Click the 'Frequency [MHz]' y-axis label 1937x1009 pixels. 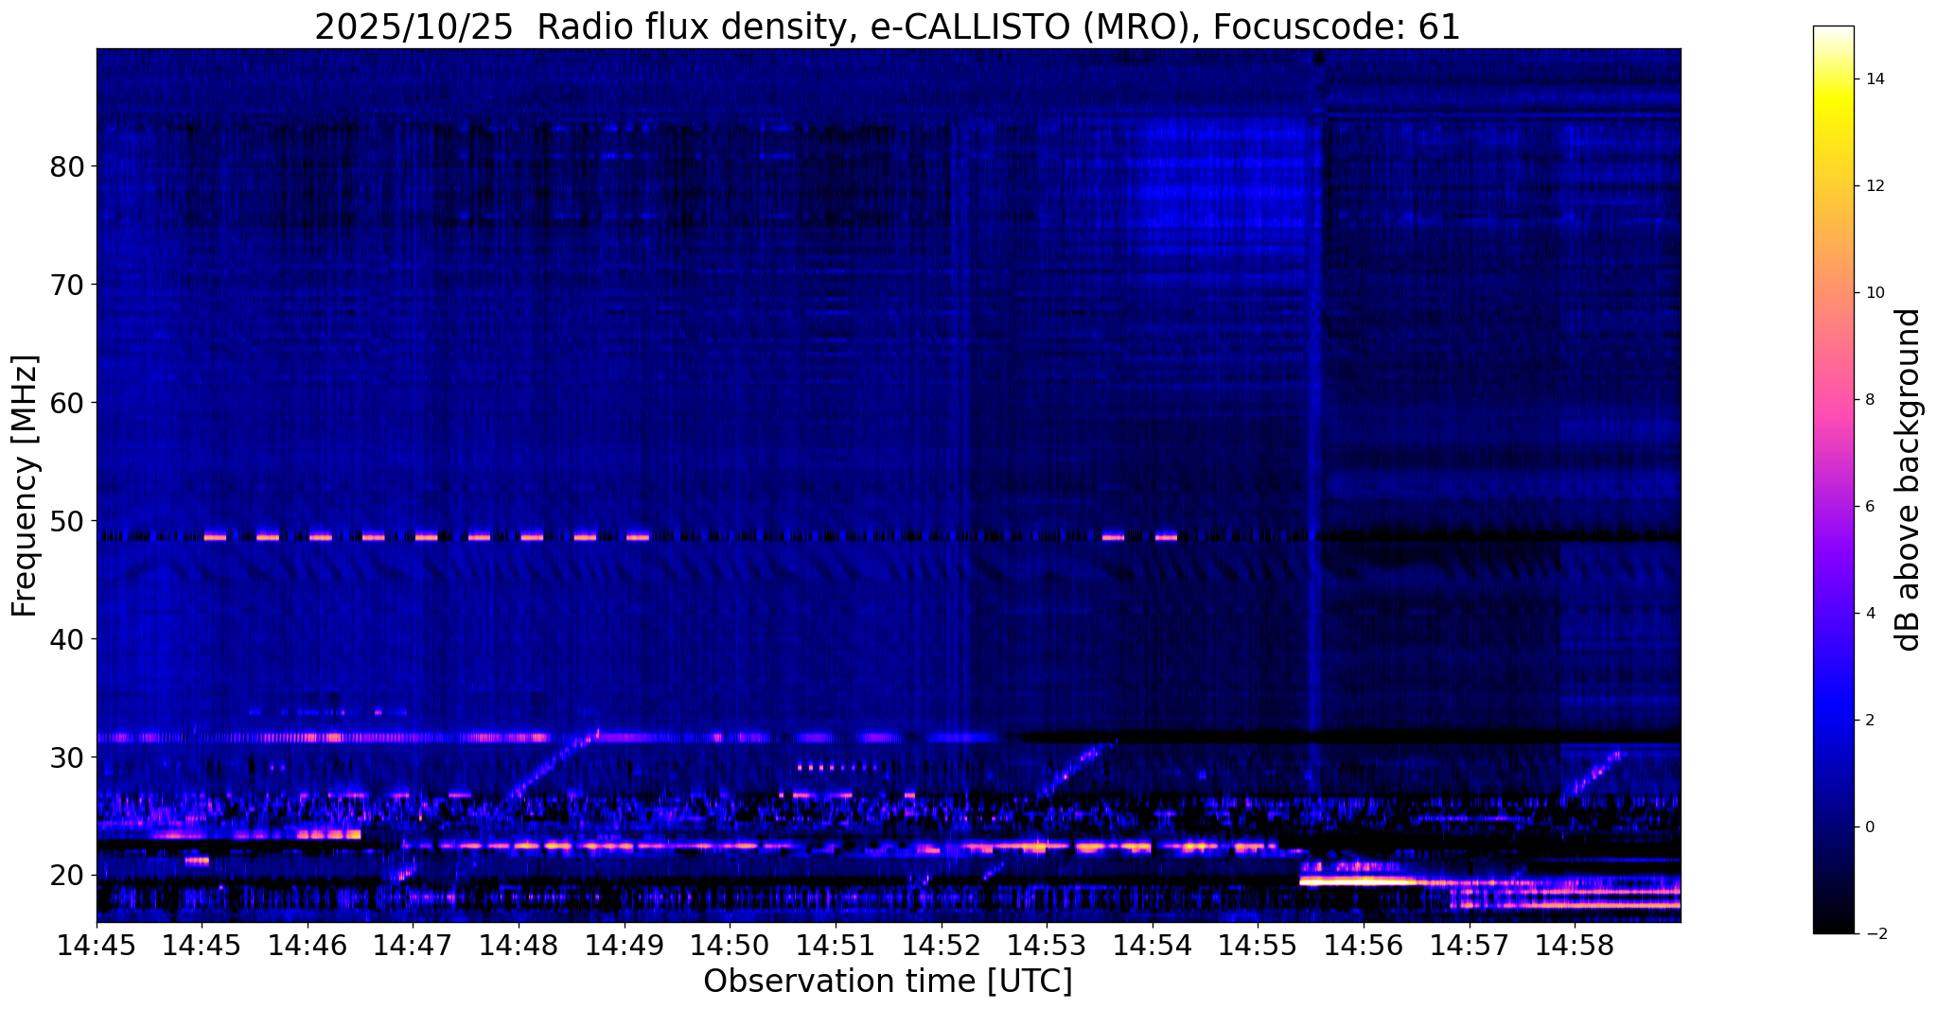[25, 486]
